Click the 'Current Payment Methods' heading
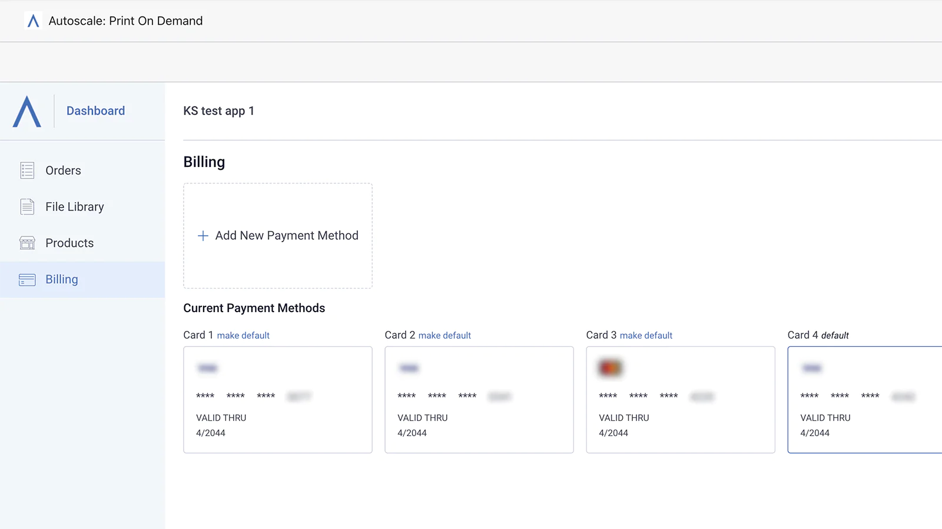The image size is (942, 529). click(x=254, y=309)
